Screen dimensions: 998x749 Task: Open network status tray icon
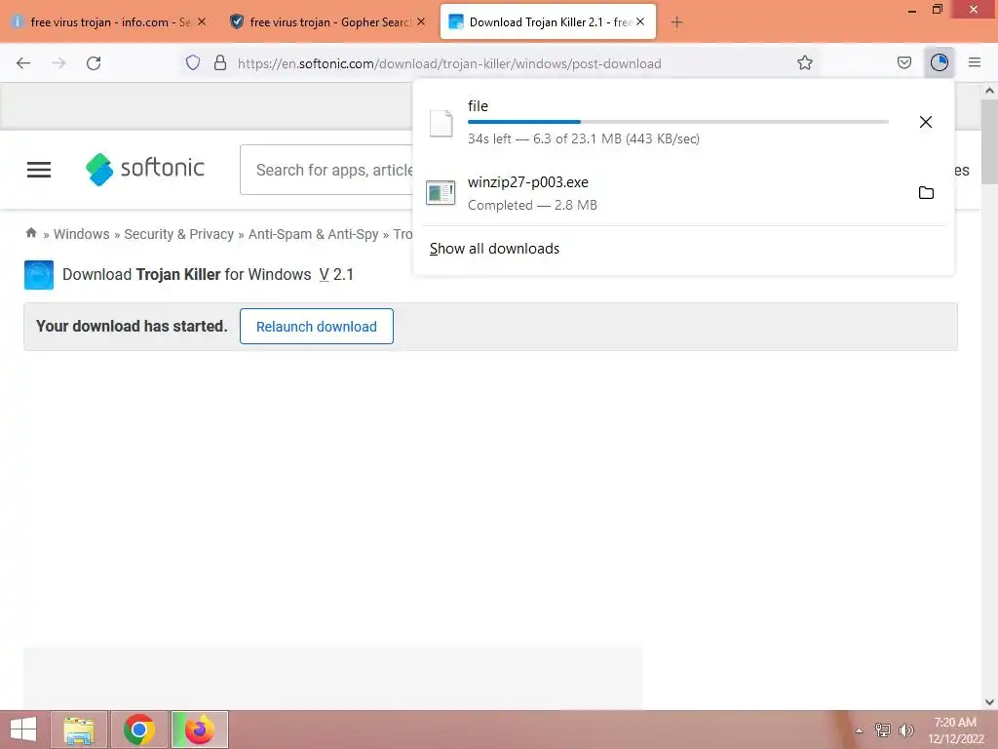pyautogui.click(x=883, y=730)
